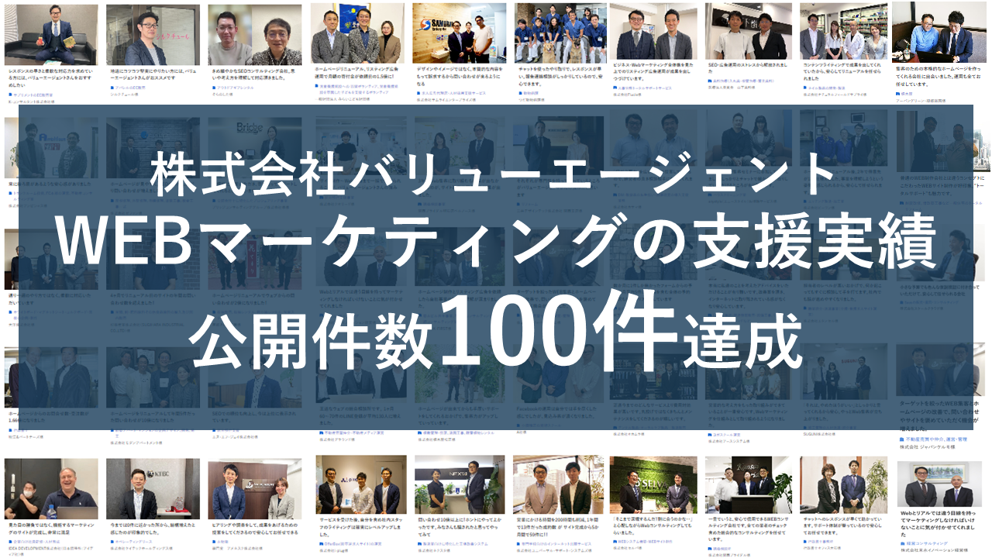Click the folder icon beside 動物病院 category
992x558 pixels.
pyautogui.click(x=519, y=92)
